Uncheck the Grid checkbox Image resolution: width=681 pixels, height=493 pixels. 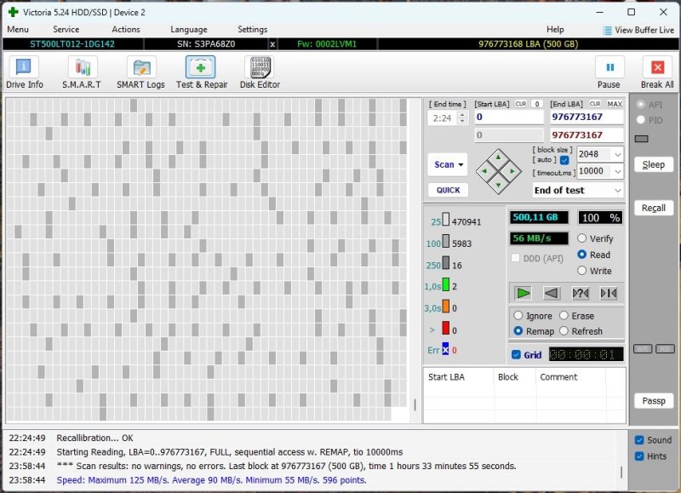pyautogui.click(x=516, y=355)
